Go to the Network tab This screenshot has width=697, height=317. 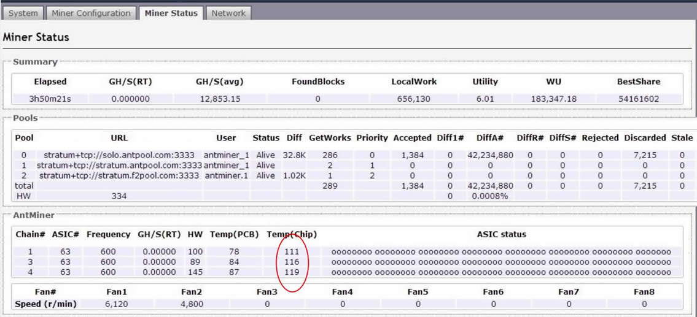click(x=228, y=13)
